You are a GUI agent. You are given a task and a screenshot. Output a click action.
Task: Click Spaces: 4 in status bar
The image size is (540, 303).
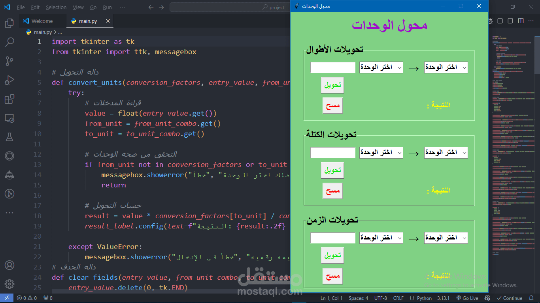point(359,298)
